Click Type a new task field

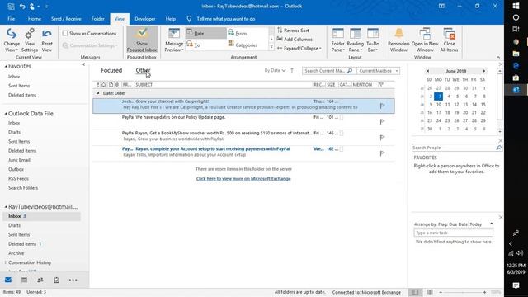coord(453,233)
